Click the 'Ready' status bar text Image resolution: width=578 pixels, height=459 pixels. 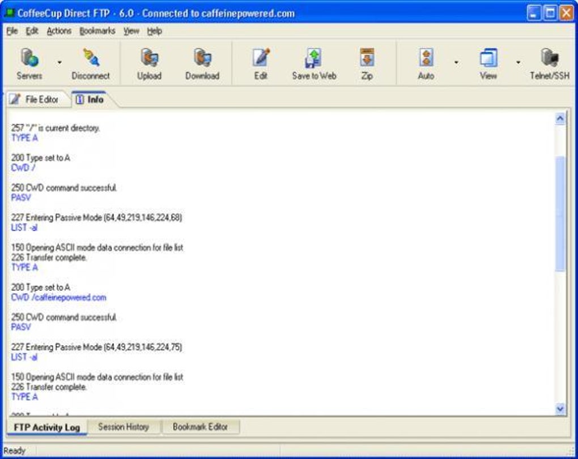tap(14, 451)
